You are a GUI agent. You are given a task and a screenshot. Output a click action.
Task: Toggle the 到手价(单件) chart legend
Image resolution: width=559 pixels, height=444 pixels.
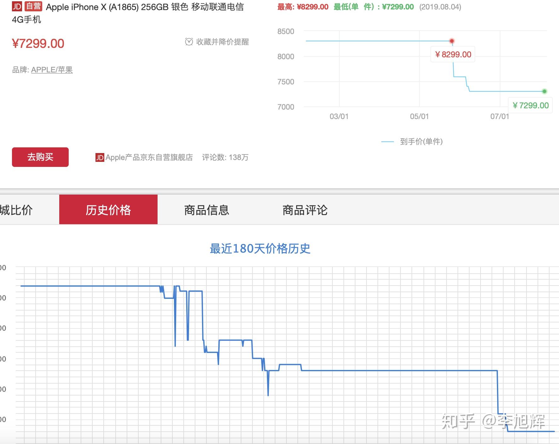[x=412, y=142]
